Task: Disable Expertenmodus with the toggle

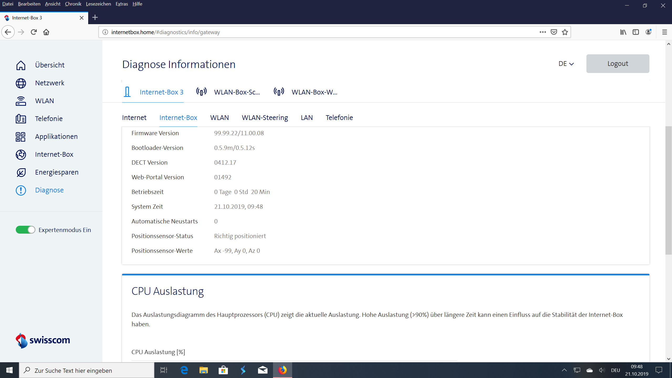Action: tap(25, 229)
